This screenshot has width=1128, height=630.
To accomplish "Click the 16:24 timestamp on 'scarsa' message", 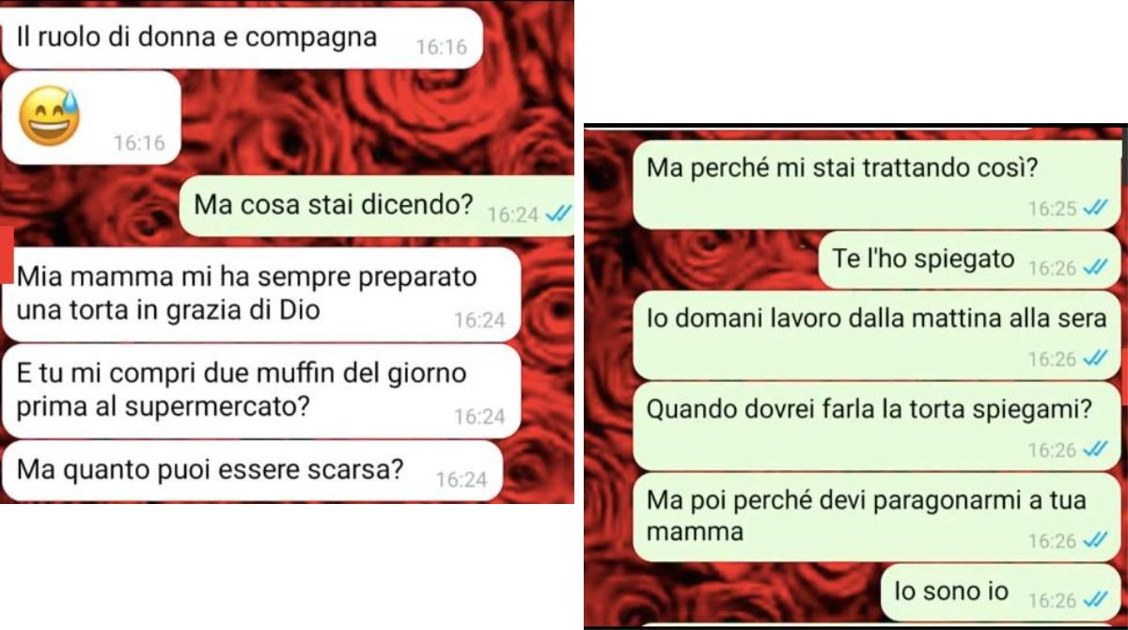I will coord(462,480).
